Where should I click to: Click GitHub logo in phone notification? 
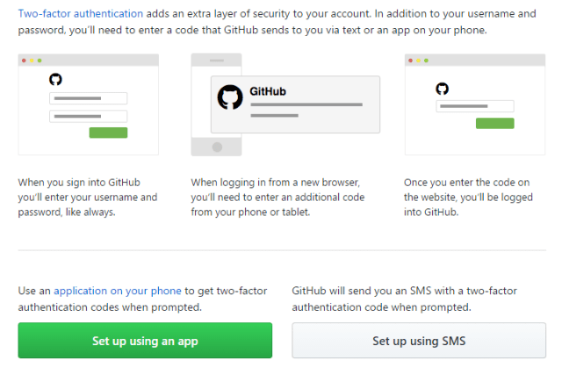[x=230, y=97]
